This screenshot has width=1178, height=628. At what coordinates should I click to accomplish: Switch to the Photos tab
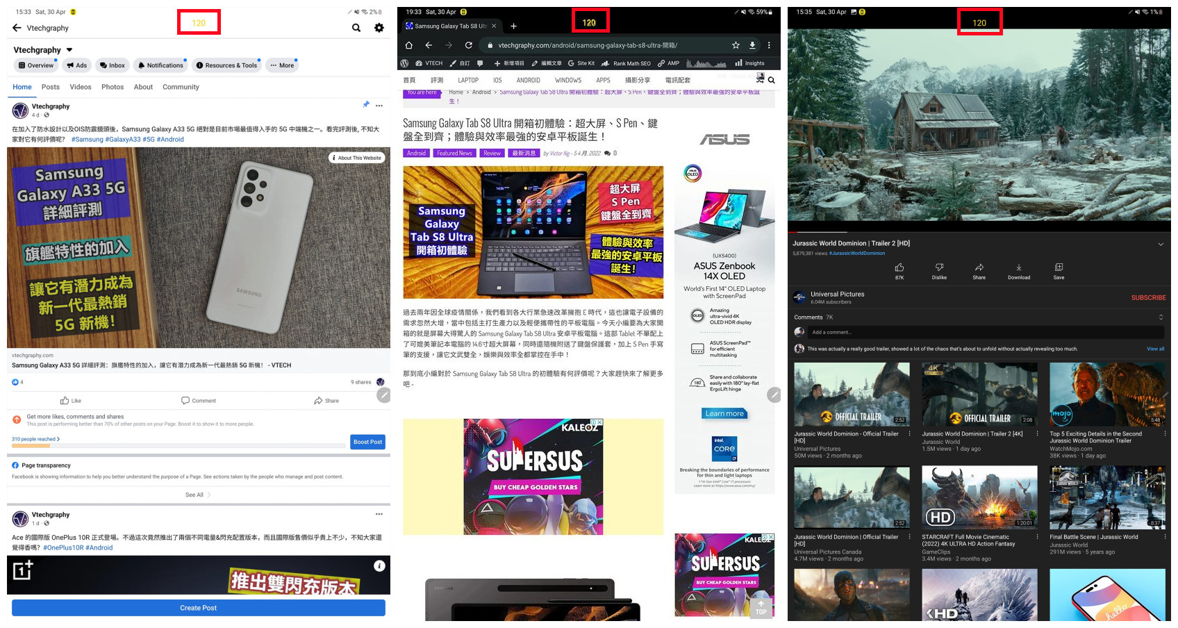(x=113, y=87)
